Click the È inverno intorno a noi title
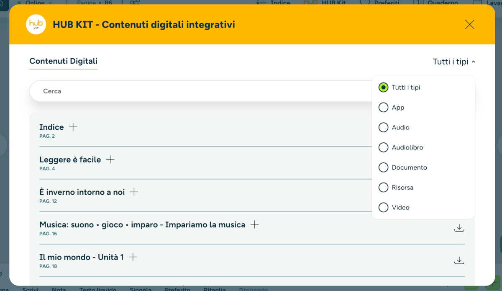 [82, 192]
